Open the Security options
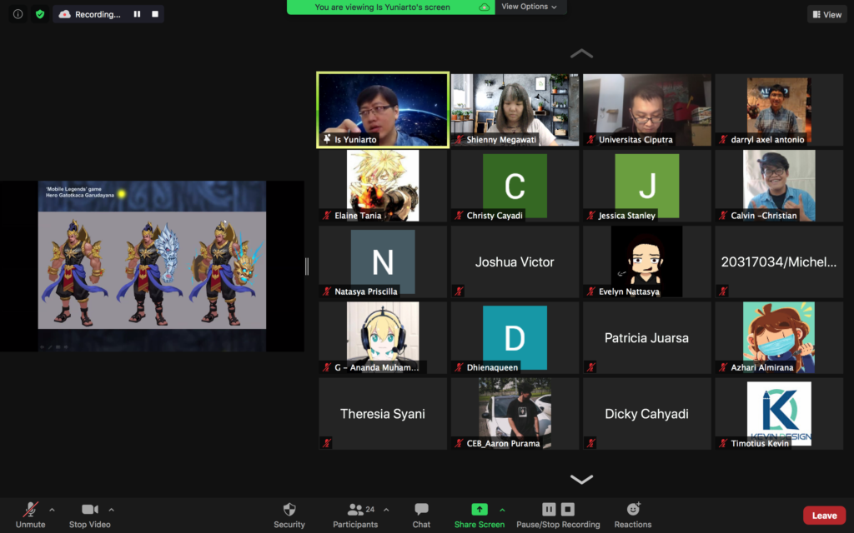Screen dimensions: 854x533 [289, 515]
